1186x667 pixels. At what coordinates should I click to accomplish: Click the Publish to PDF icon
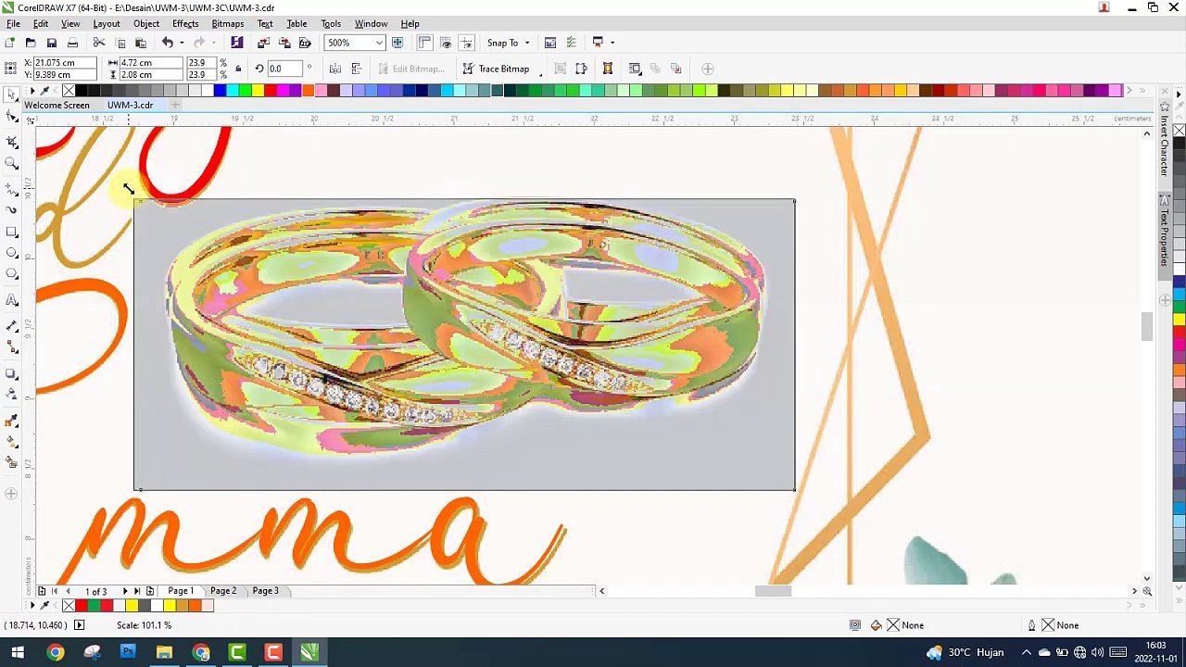pos(305,43)
